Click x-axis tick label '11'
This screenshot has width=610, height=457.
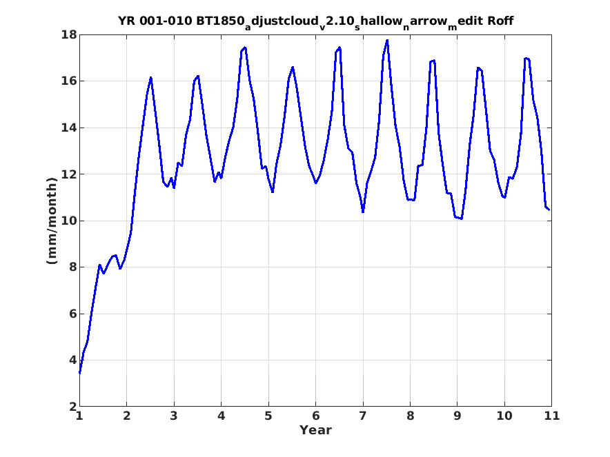click(551, 416)
